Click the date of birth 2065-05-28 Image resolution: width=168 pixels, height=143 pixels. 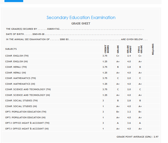39,34
